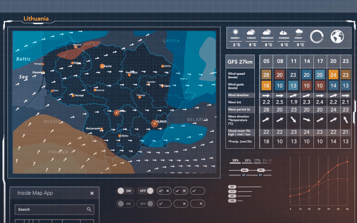
Task: Select the 17 hour column header
Action: coord(320,61)
